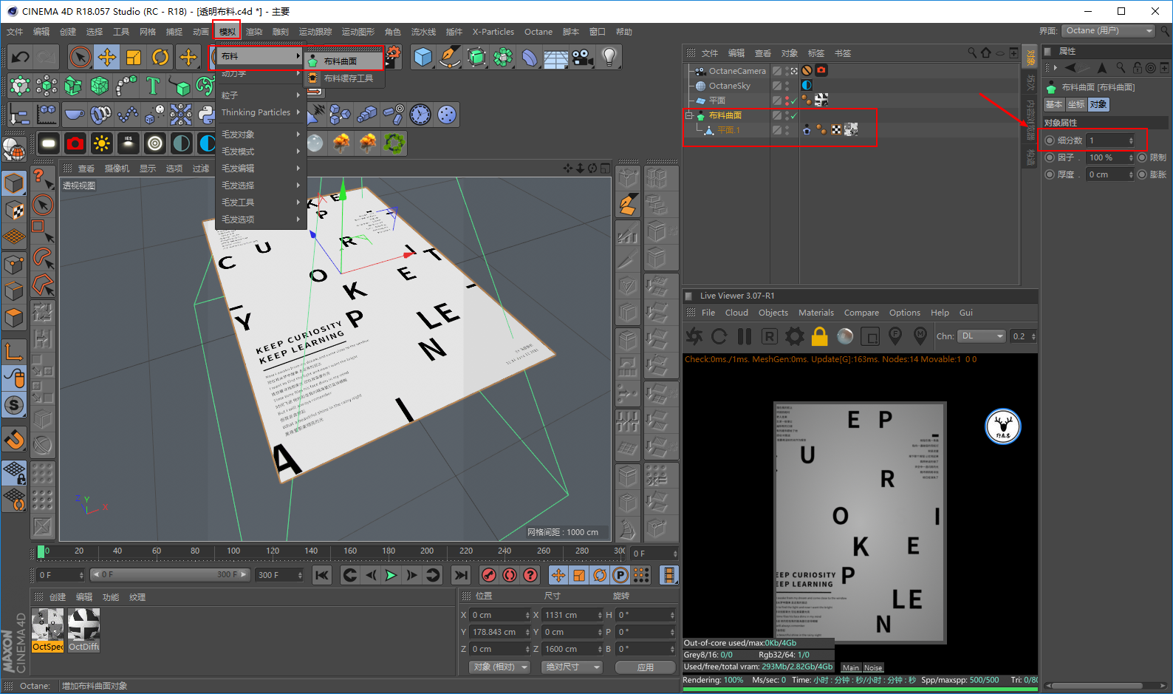Click the Rotate tool icon
The height and width of the screenshot is (694, 1173).
point(160,57)
